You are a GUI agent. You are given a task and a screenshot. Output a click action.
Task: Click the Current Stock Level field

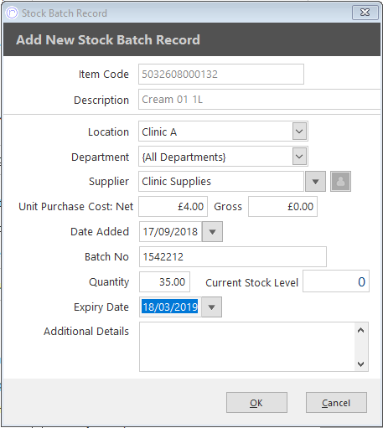click(336, 281)
